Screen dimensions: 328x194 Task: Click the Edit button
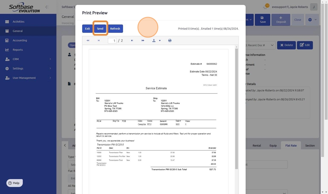tap(305, 45)
